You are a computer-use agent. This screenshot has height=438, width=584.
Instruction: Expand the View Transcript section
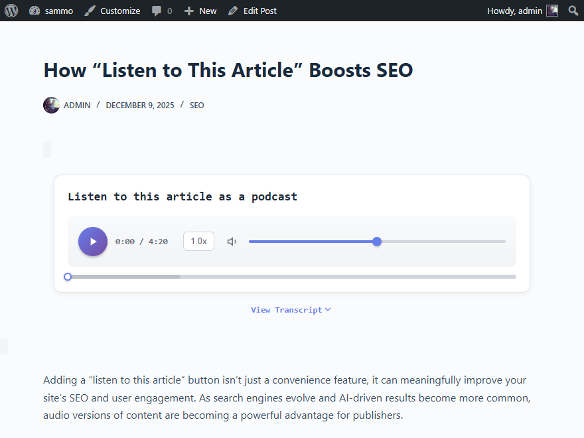click(x=291, y=310)
